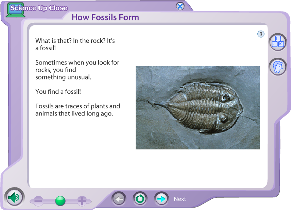Raise volume with plus icon
291x212 pixels.
(x=82, y=201)
